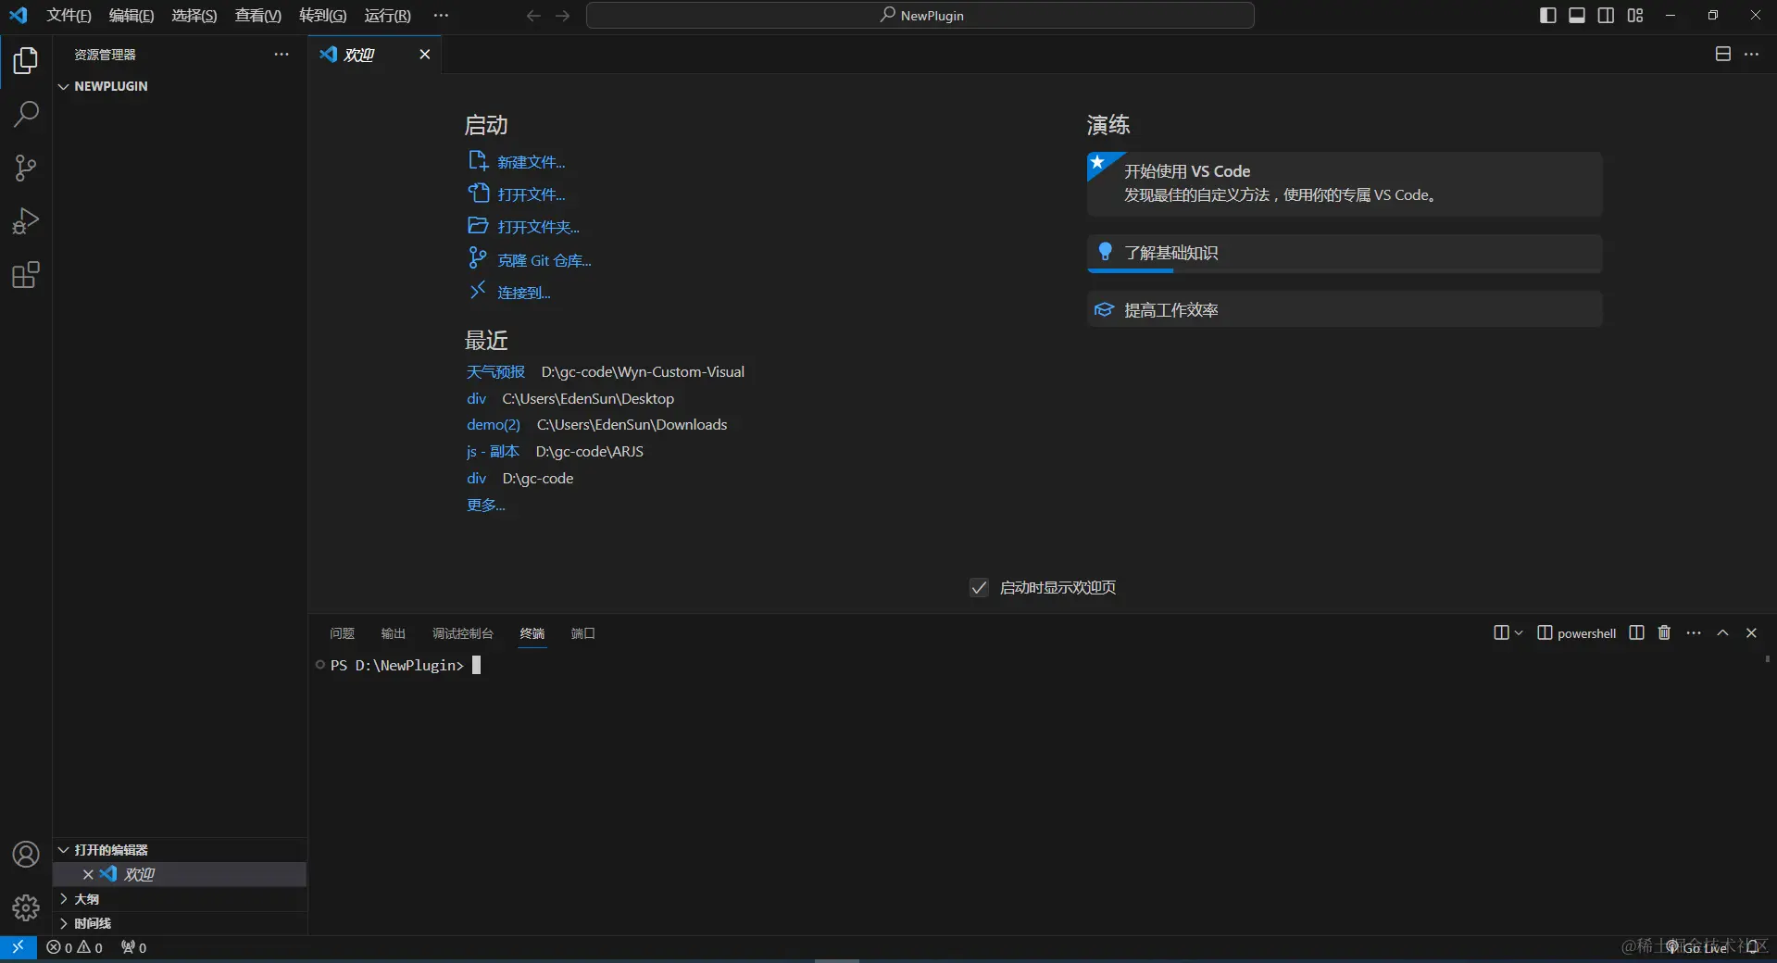Toggle the bottom panel layout icon

point(1577,16)
